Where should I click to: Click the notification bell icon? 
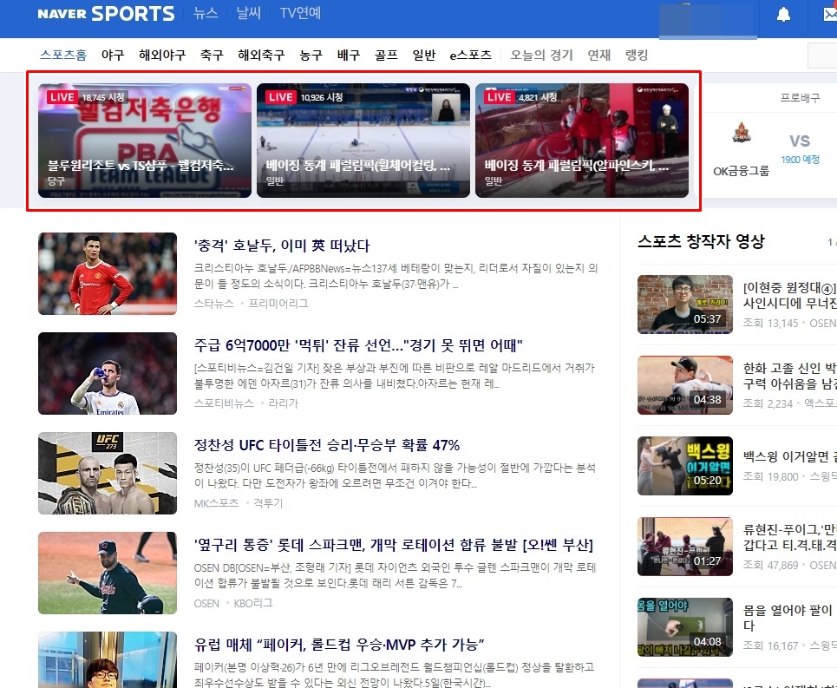[x=784, y=14]
